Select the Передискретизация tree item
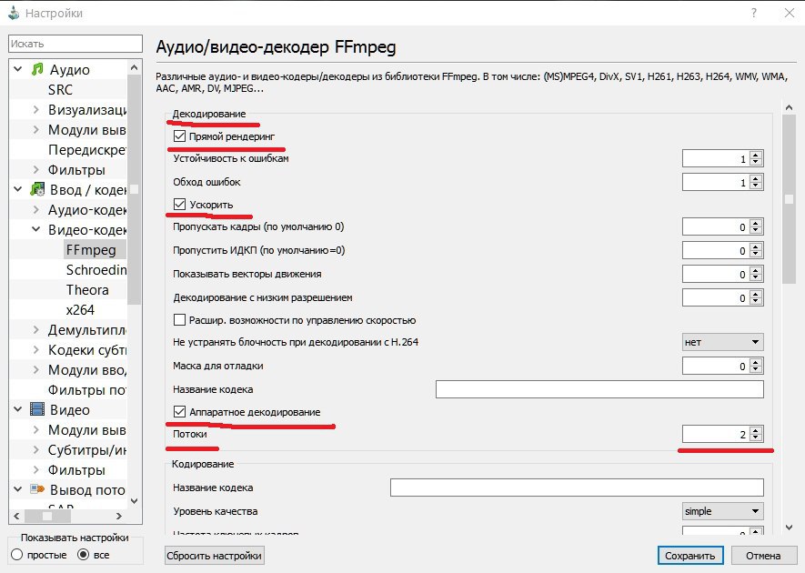The width and height of the screenshot is (805, 573). coord(86,149)
